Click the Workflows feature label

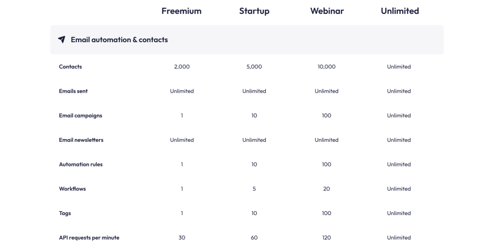point(72,189)
